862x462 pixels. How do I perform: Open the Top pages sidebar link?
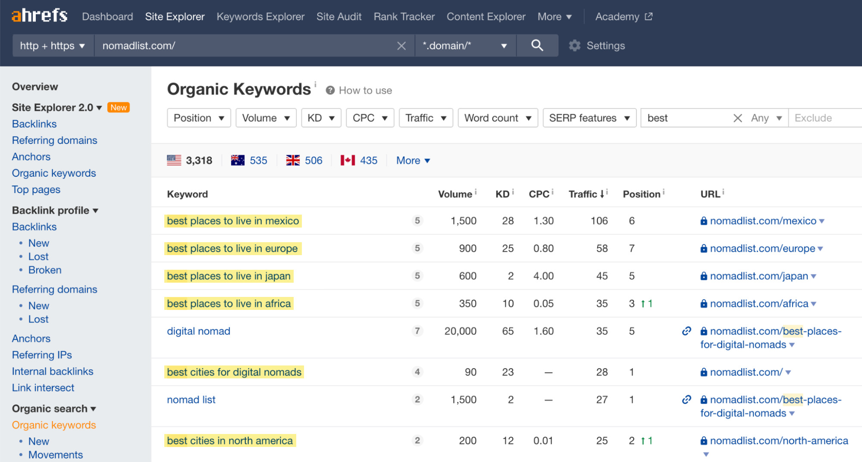tap(36, 190)
